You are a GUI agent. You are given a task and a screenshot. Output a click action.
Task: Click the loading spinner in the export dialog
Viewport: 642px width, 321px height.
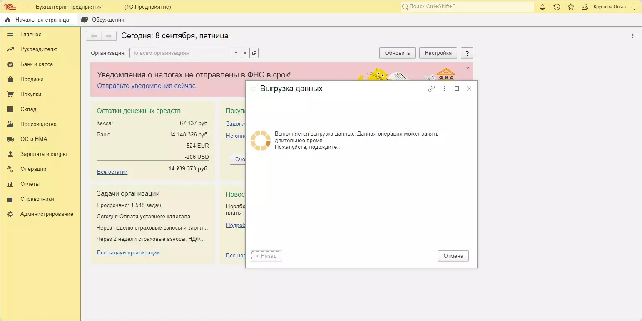click(x=261, y=141)
